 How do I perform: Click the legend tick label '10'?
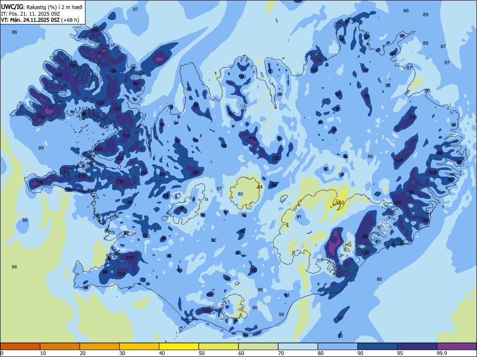click(43, 353)
